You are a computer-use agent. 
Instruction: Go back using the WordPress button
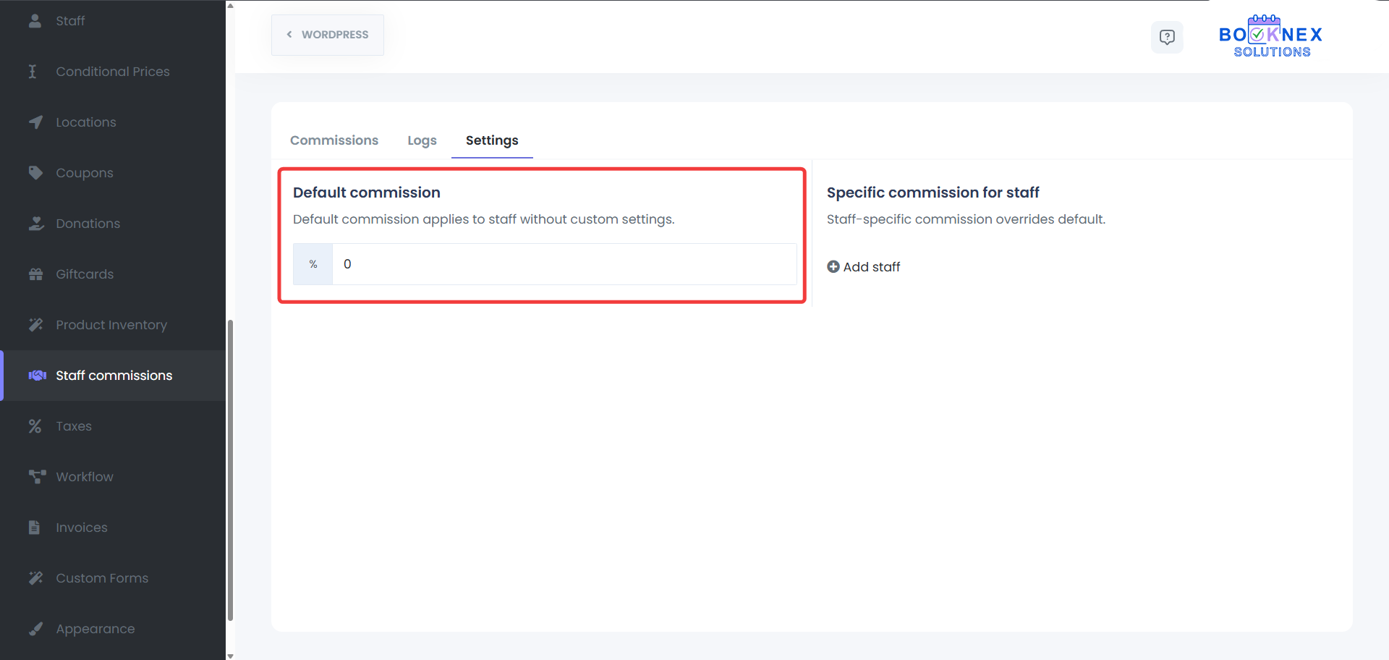pos(328,35)
